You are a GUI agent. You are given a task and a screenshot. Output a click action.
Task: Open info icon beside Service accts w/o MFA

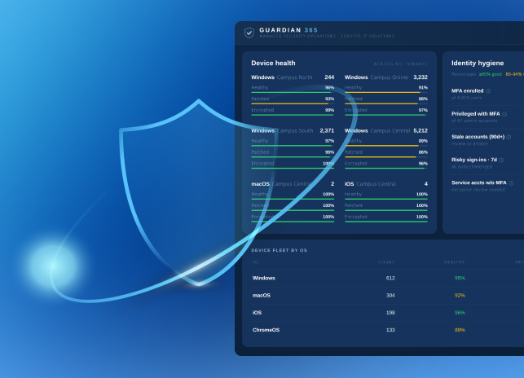click(511, 183)
